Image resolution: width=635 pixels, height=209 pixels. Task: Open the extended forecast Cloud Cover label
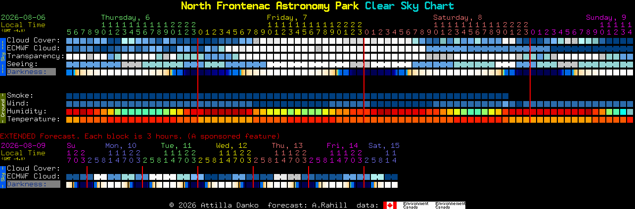coord(34,169)
